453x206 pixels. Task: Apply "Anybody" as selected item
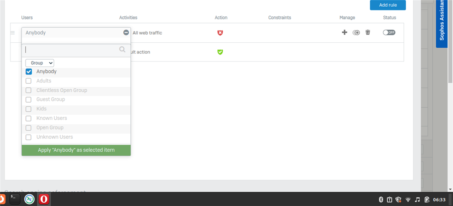(76, 150)
